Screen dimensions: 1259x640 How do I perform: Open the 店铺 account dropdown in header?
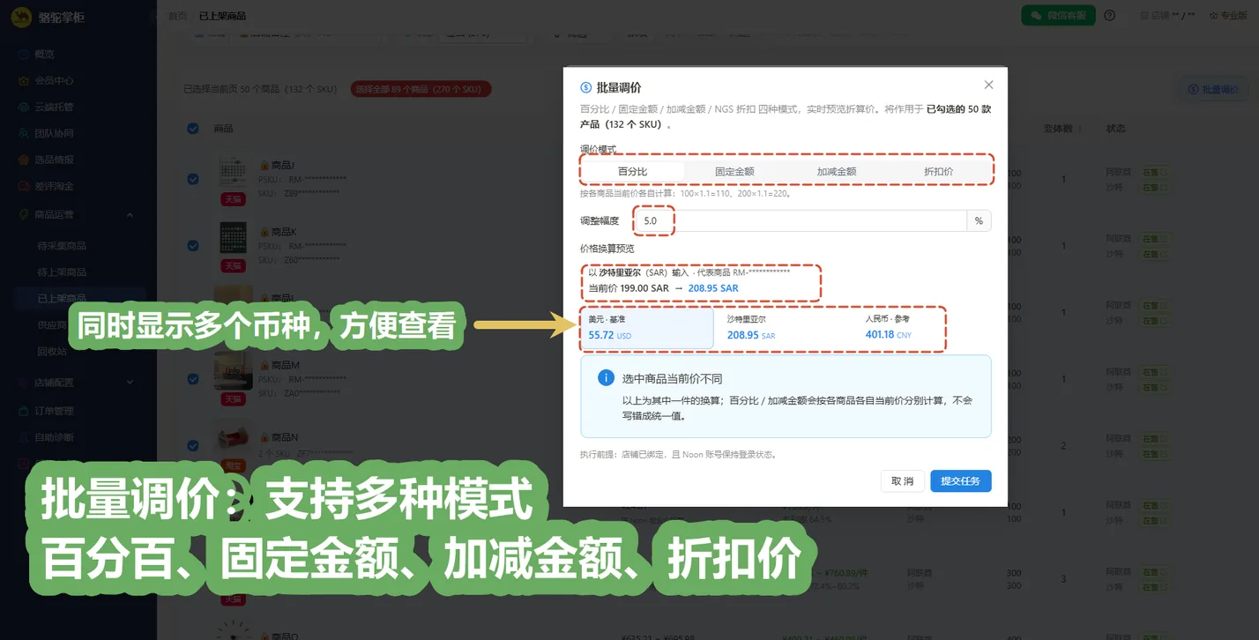coord(1167,15)
